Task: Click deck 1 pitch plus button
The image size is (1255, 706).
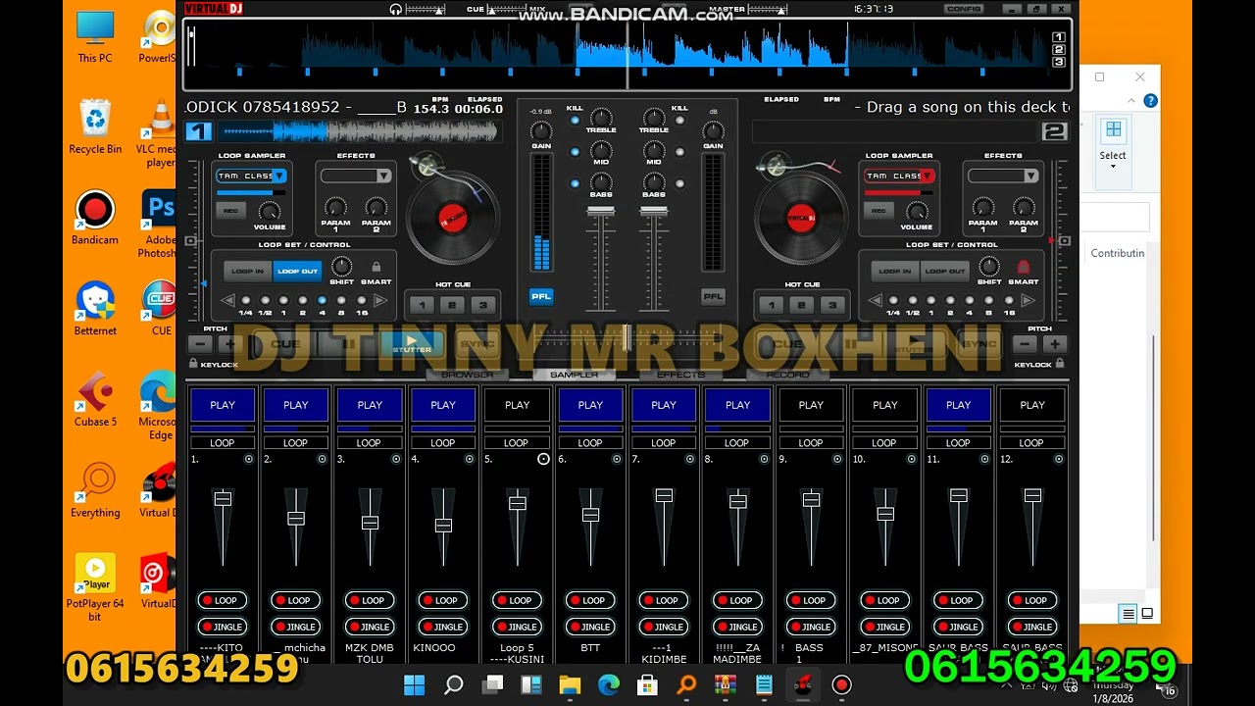Action: [230, 344]
